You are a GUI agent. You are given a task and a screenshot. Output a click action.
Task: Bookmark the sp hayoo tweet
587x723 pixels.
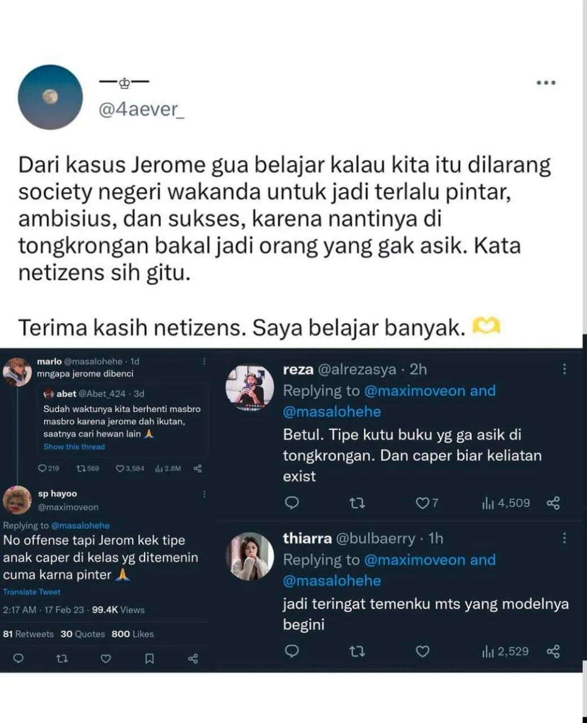point(150,659)
